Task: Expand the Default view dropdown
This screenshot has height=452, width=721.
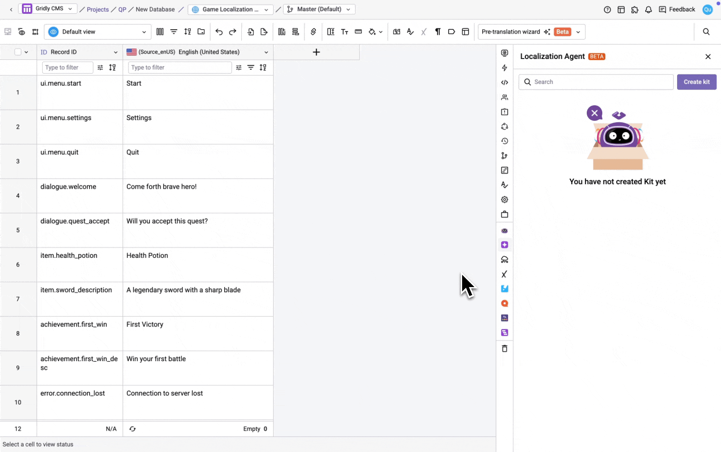Action: tap(98, 32)
